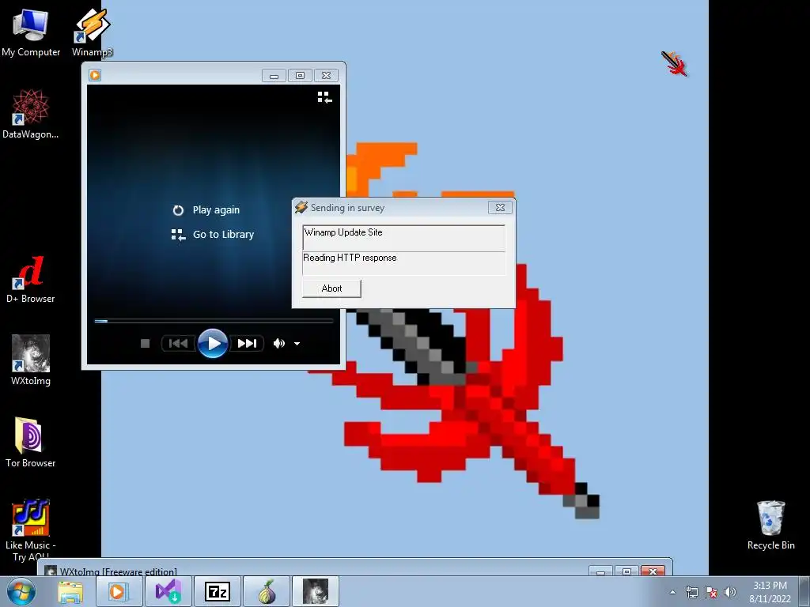Open the Windows Start menu
This screenshot has width=810, height=607.
(x=21, y=591)
